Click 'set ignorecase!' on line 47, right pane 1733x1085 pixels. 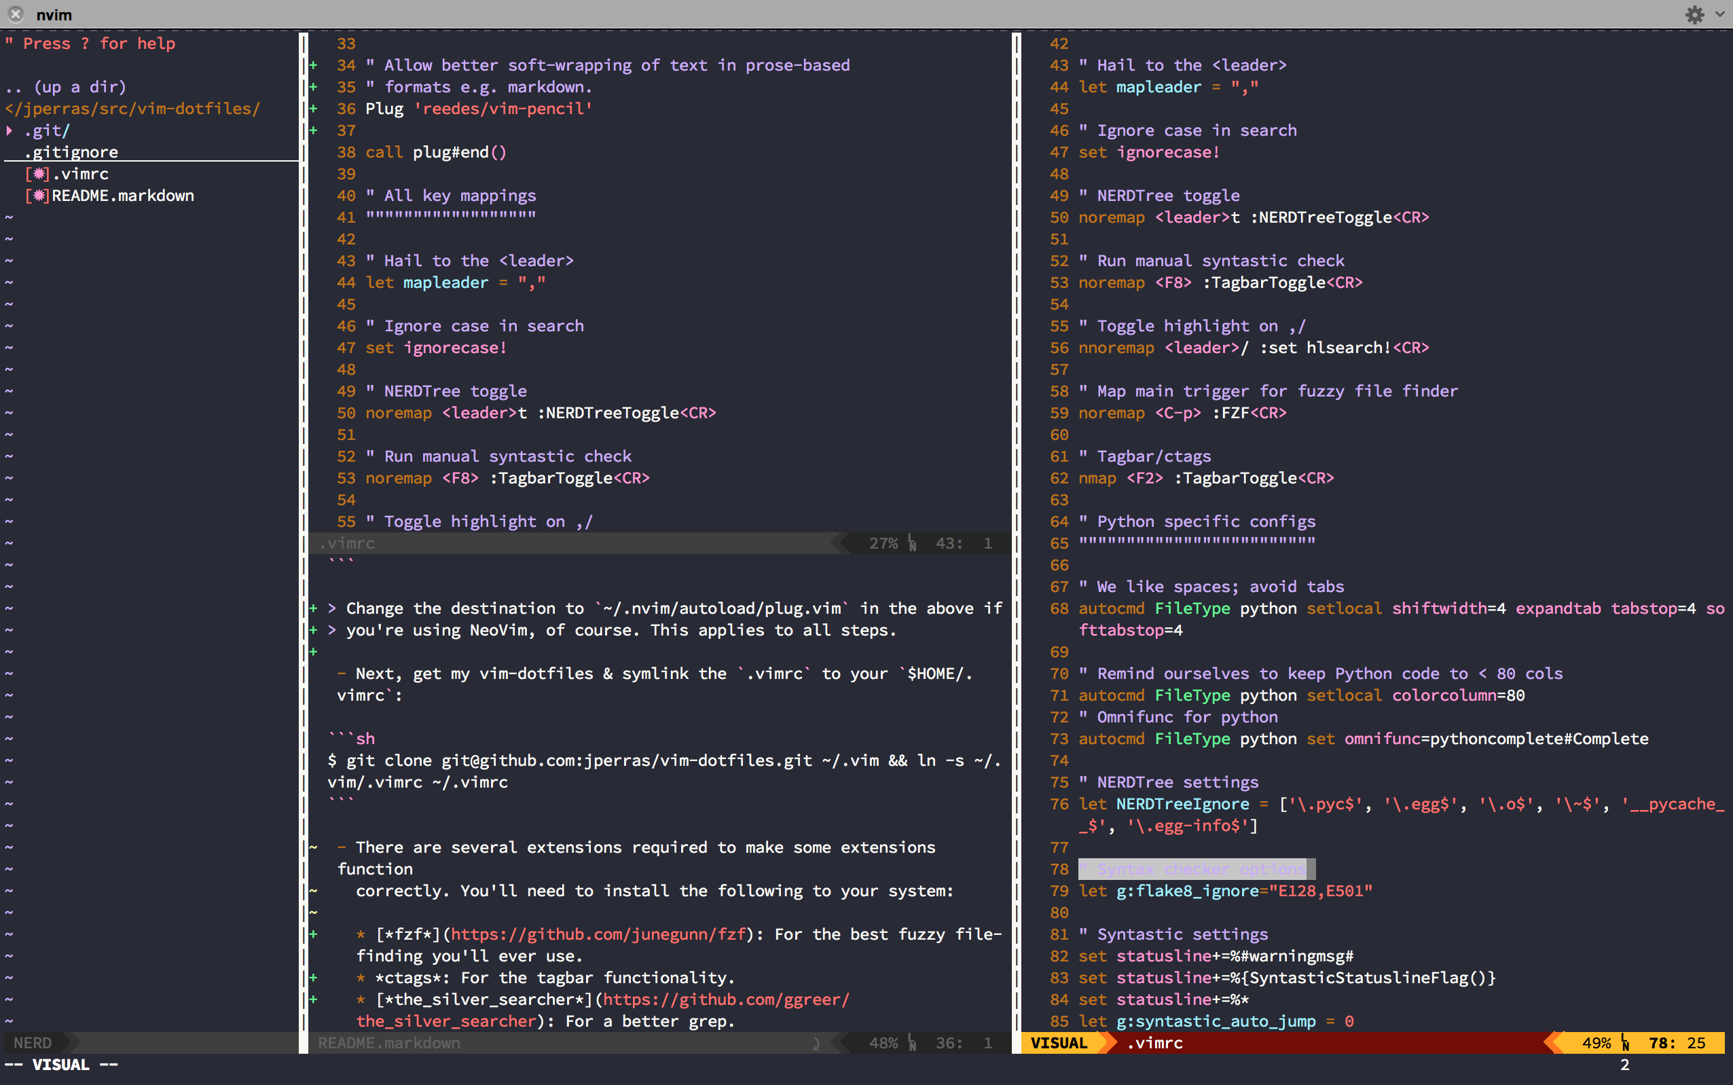[1149, 152]
